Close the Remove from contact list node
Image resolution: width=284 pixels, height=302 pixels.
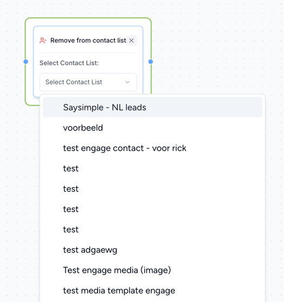click(131, 41)
